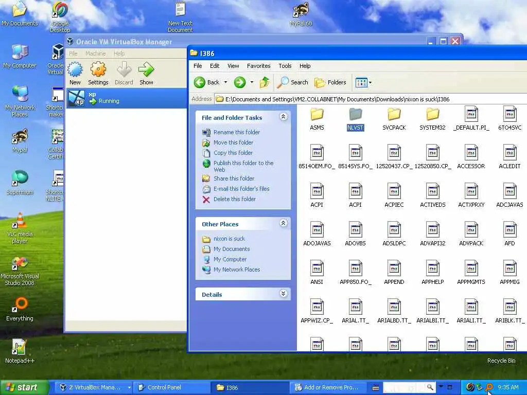Open the View menu in I386 window
This screenshot has height=395, width=527.
(233, 66)
